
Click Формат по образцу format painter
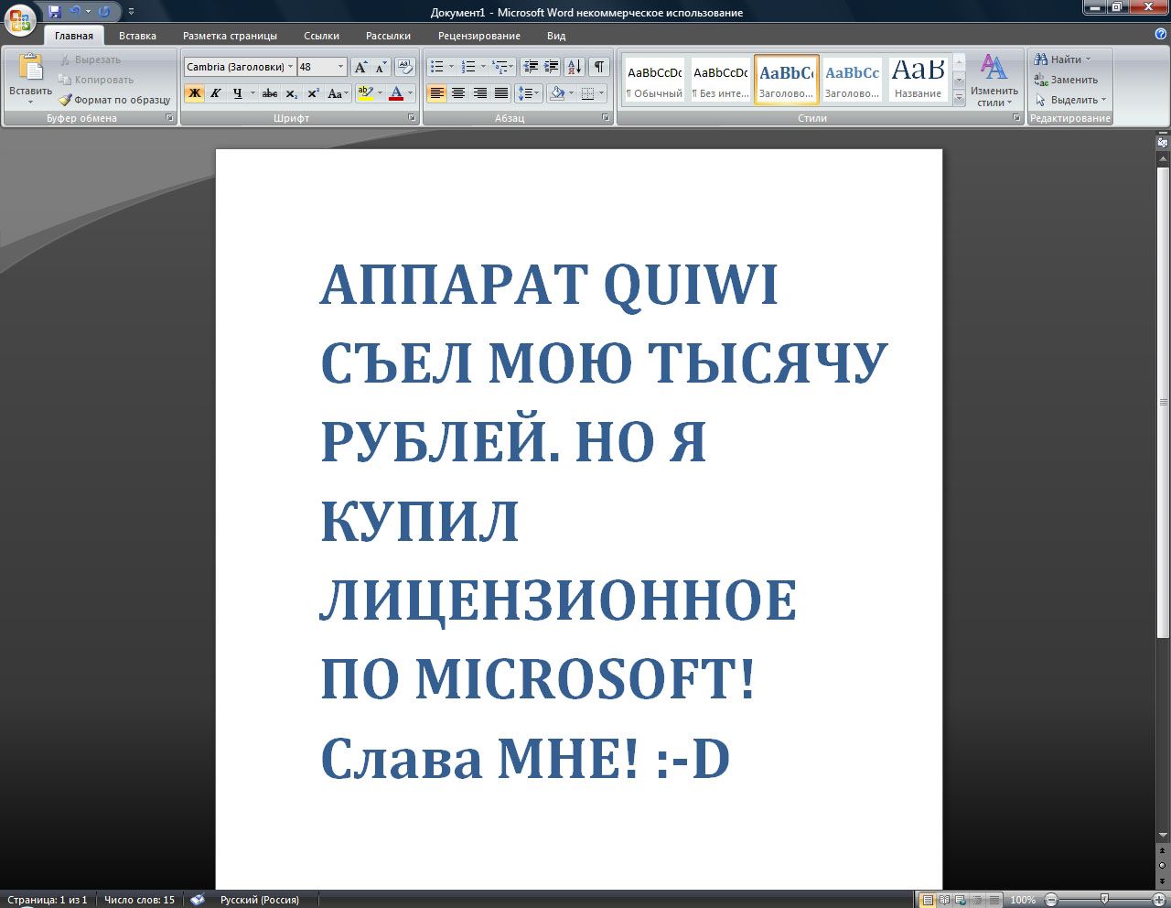[x=114, y=100]
